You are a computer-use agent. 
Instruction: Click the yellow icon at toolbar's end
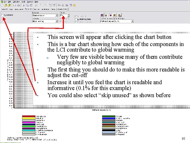coord(75,5)
